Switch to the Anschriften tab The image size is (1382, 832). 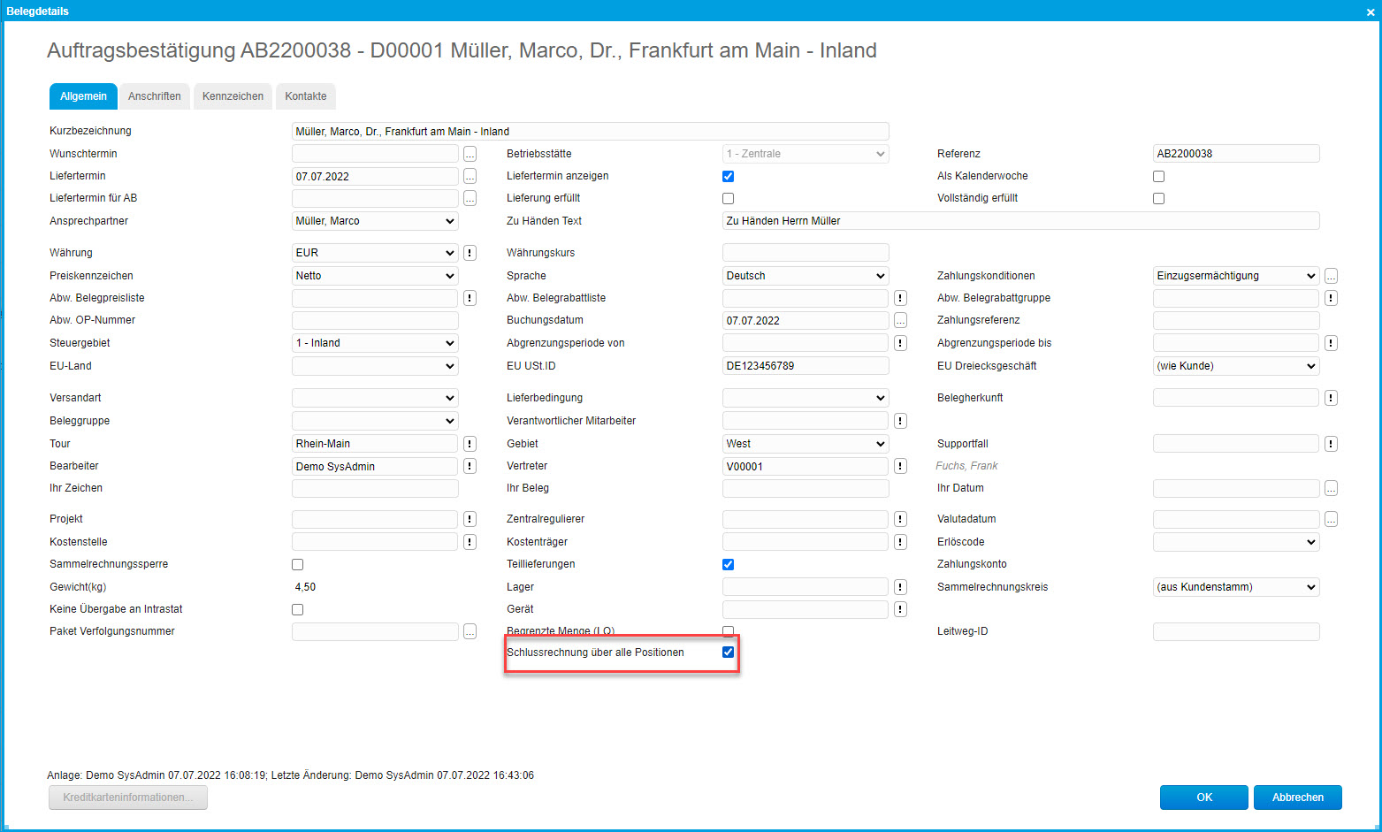click(x=155, y=96)
